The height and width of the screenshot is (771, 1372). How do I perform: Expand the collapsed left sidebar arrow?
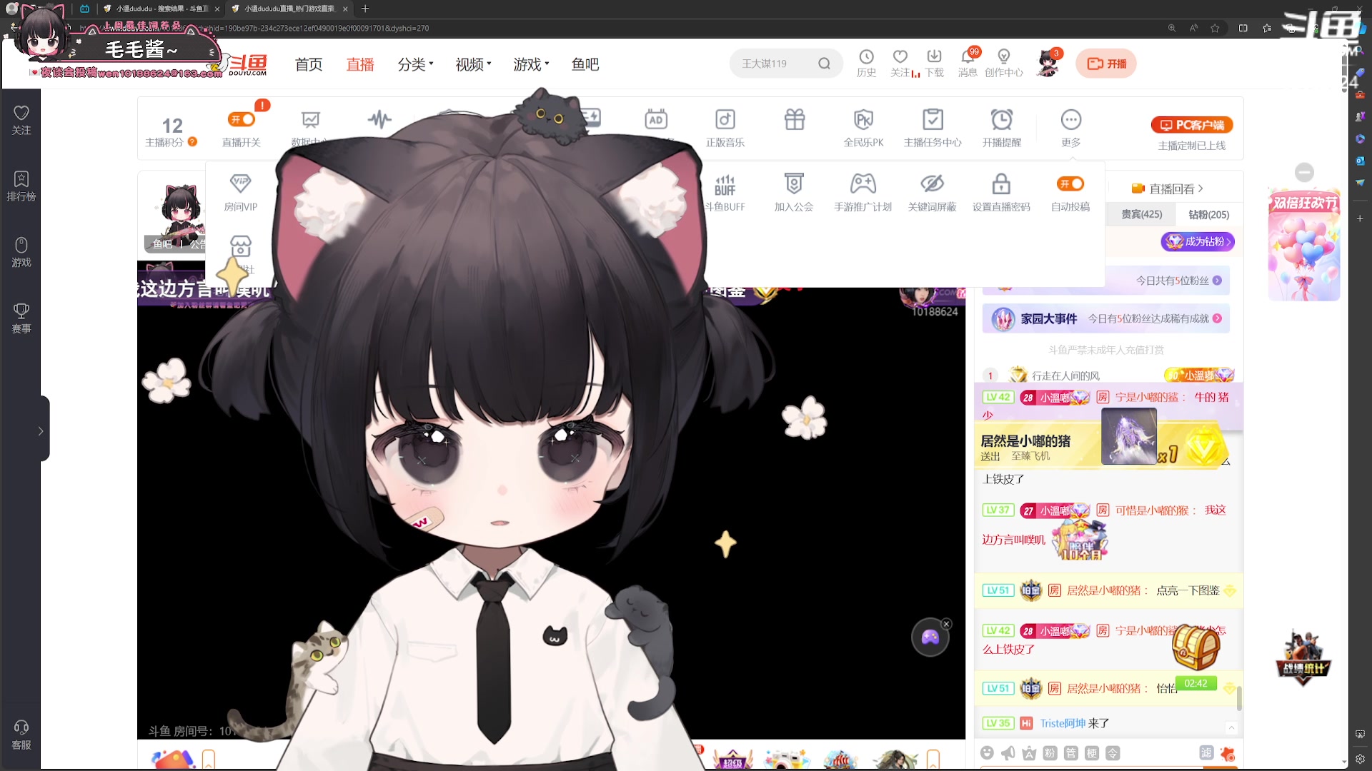[41, 431]
